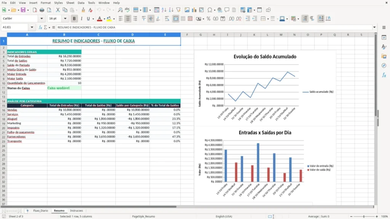390x219 pixels.
Task: Insert Comment speech bubble icon
Action: [227, 10]
